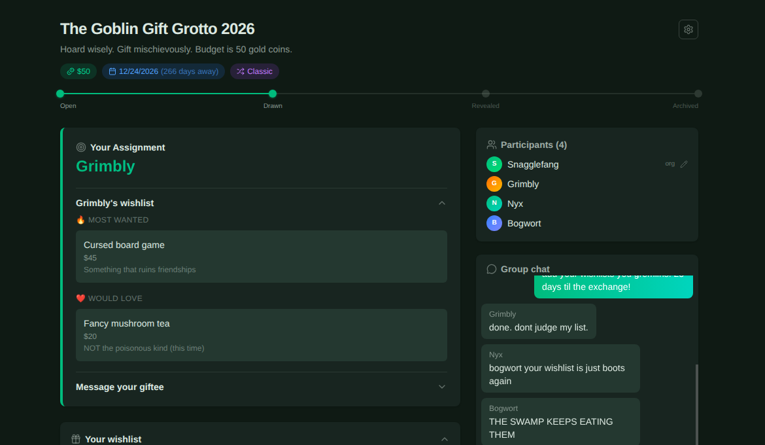Click the shuffle icon on the Classic badge
This screenshot has width=765, height=445.
pyautogui.click(x=240, y=71)
